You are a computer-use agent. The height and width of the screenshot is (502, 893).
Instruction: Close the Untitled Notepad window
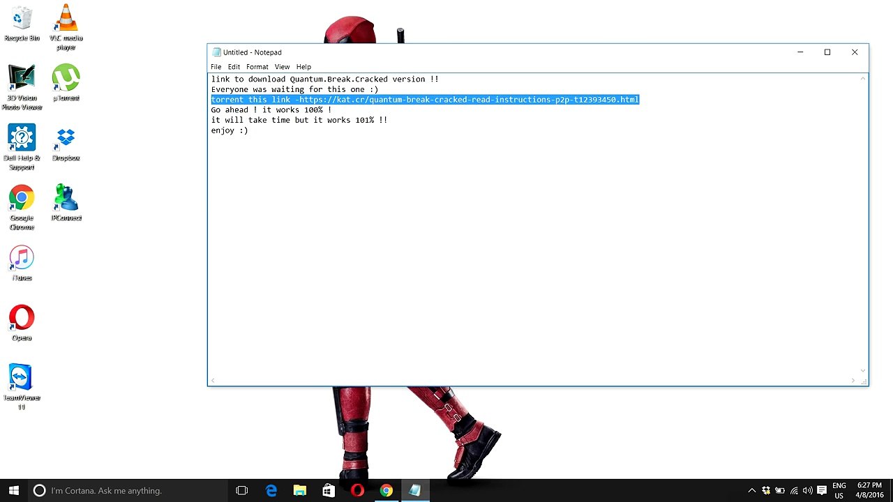click(x=855, y=52)
